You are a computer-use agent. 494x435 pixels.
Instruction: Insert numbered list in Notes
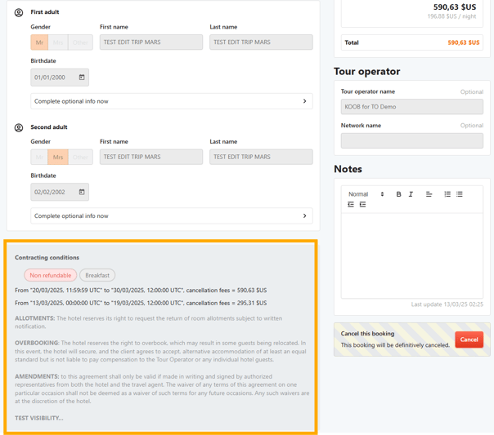(447, 194)
